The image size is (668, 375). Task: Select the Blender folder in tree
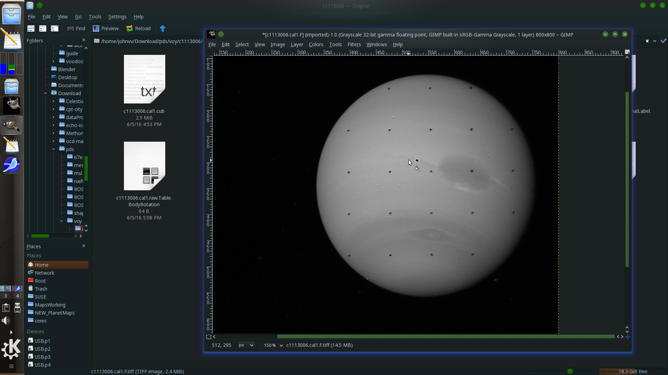63,69
